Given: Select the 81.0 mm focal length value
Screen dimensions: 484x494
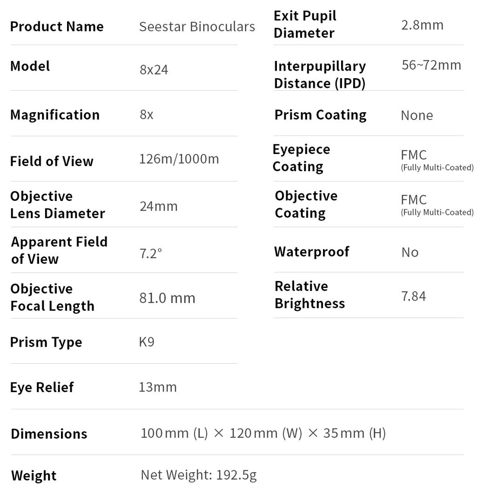Looking at the screenshot, I should click(x=167, y=298).
